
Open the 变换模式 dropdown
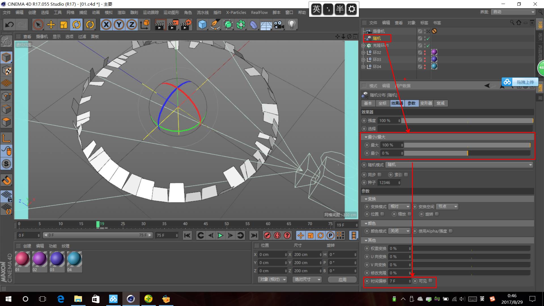pyautogui.click(x=399, y=207)
